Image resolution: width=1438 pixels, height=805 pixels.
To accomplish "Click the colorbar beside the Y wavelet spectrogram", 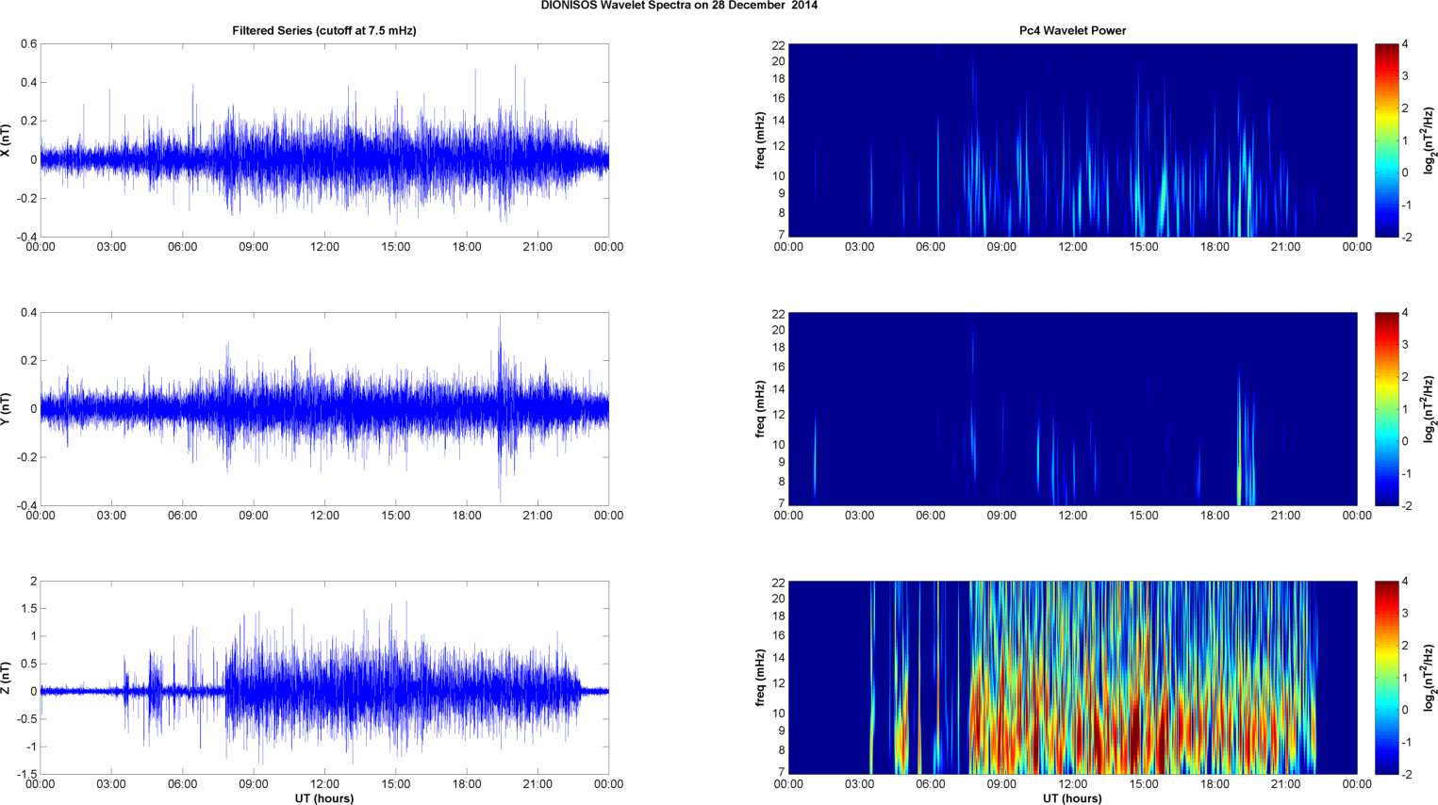I will pos(1387,409).
